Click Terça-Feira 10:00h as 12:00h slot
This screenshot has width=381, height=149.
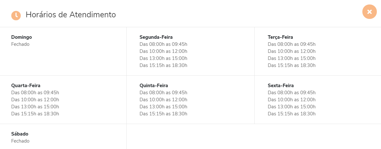[292, 51]
